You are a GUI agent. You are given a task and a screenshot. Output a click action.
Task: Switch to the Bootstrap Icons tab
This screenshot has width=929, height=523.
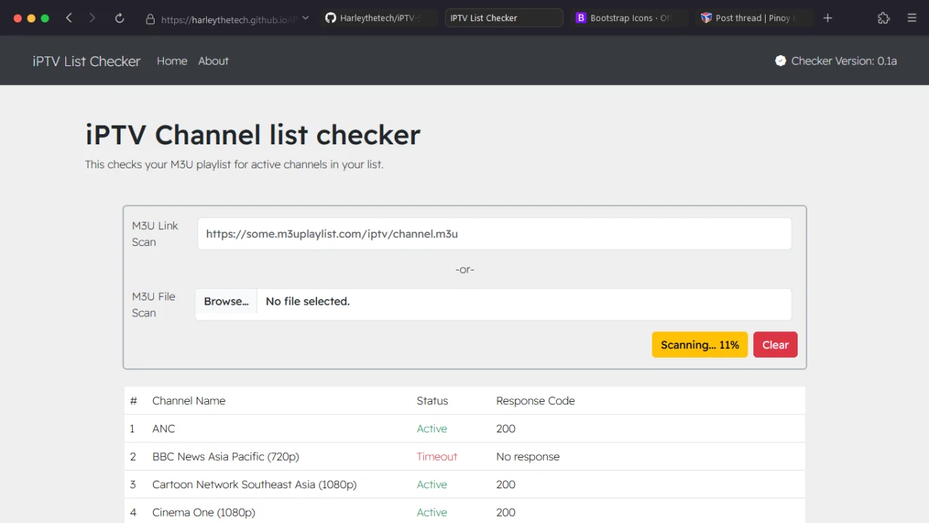click(629, 18)
